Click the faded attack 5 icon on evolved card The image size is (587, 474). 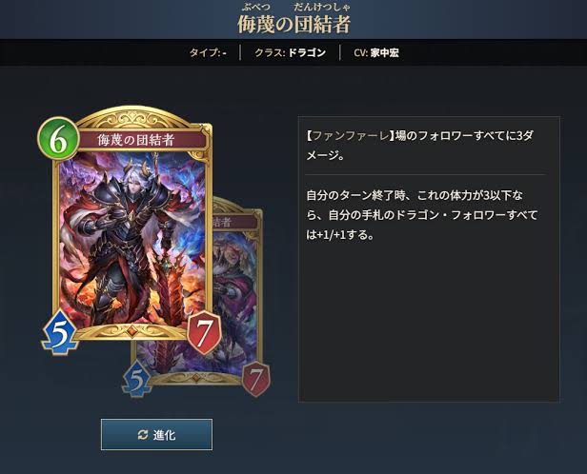[136, 380]
